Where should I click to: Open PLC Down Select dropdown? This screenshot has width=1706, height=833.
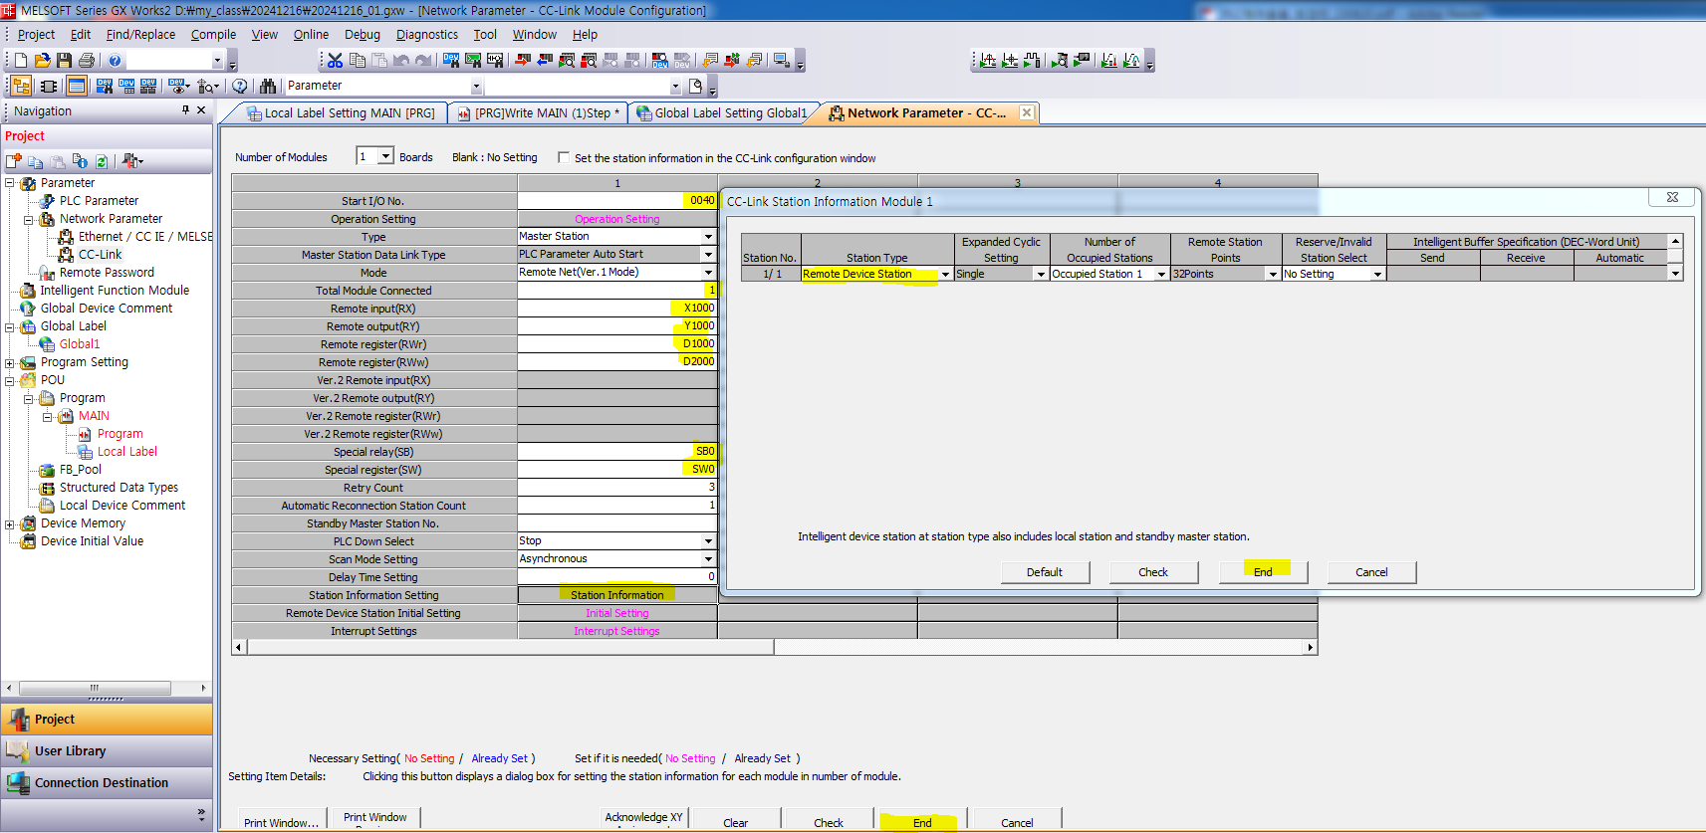pos(708,541)
